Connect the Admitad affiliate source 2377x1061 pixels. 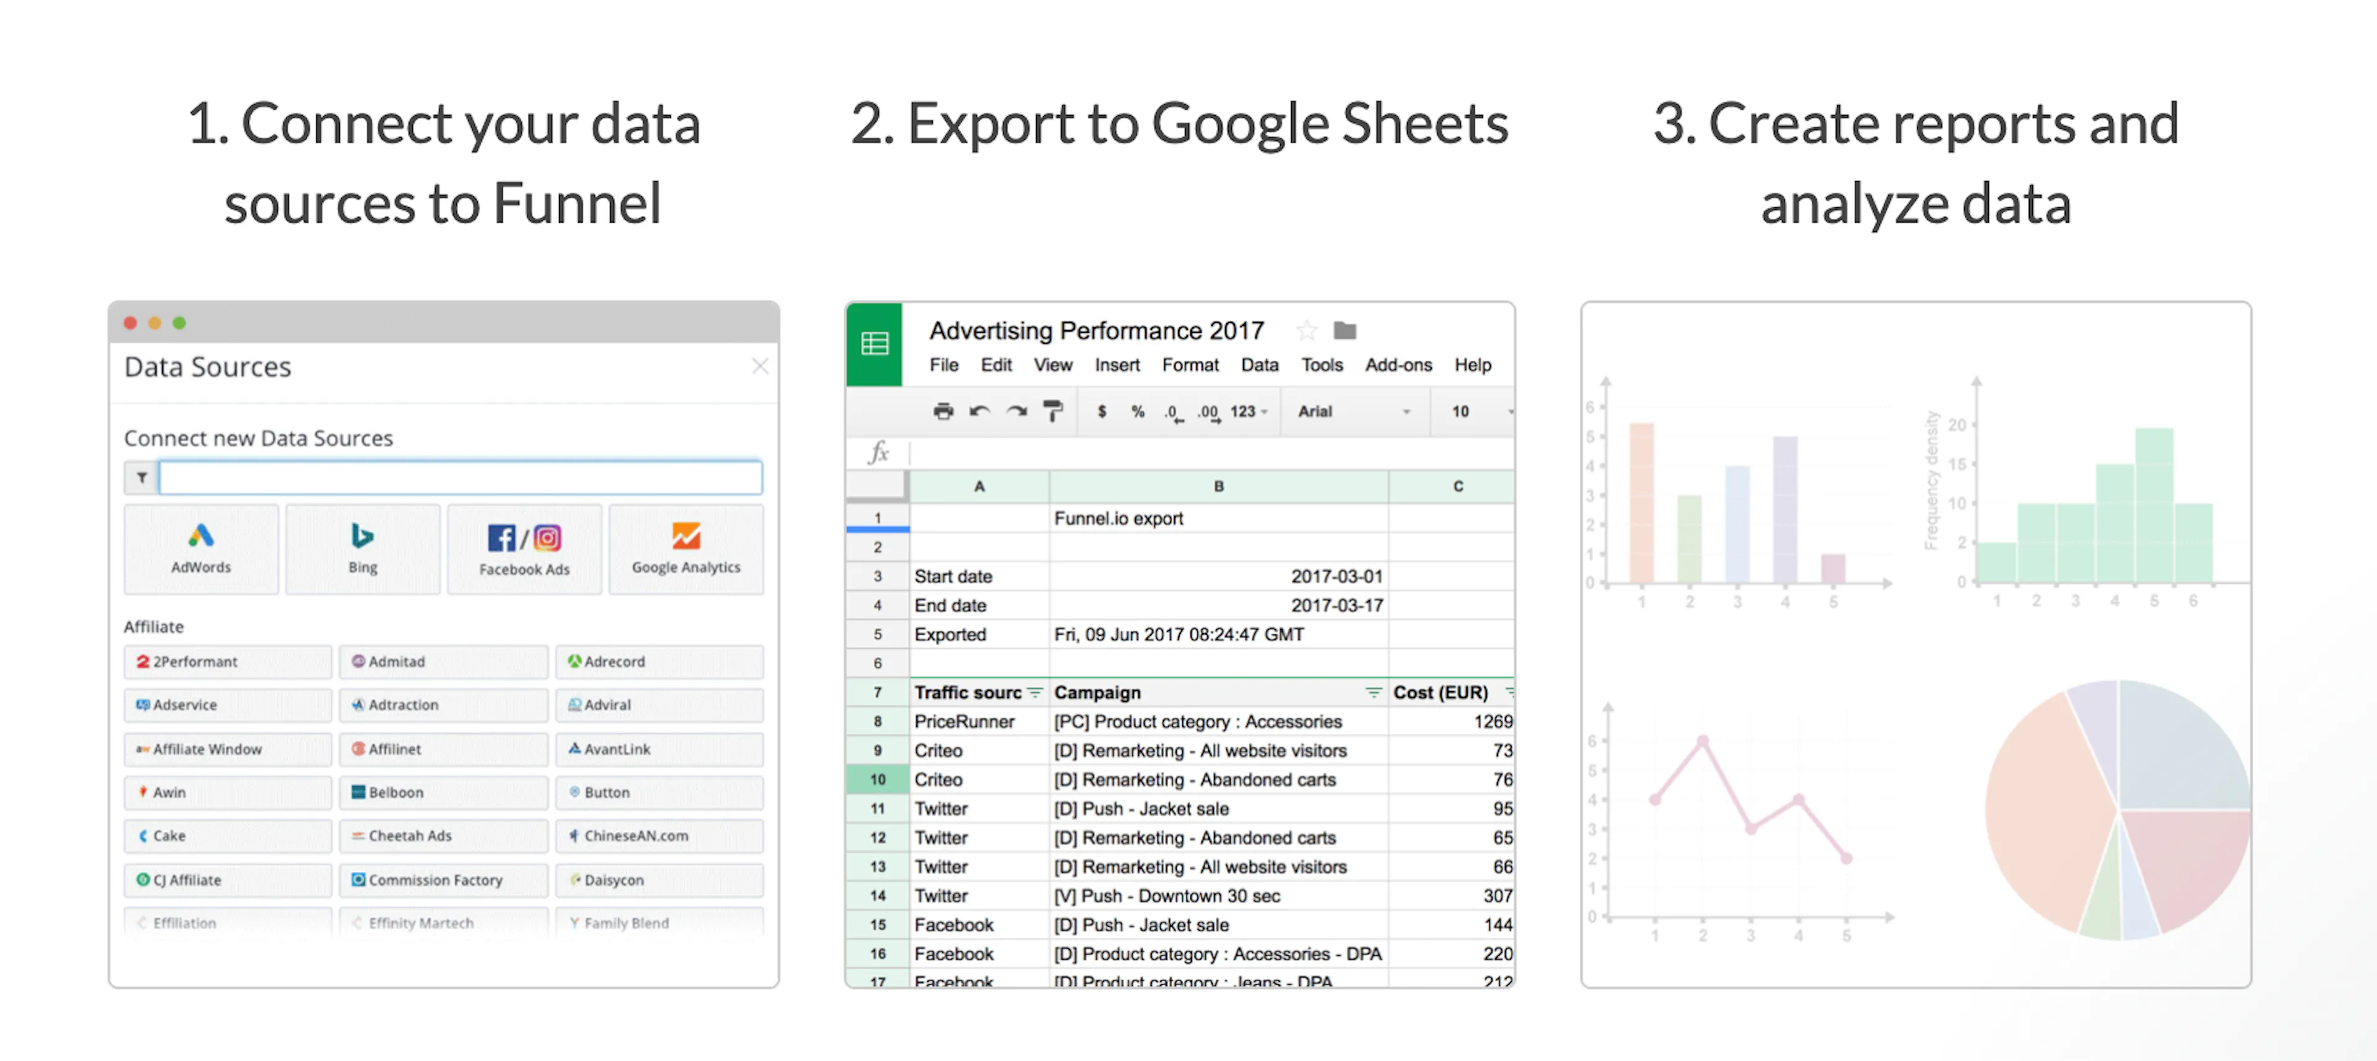point(443,661)
